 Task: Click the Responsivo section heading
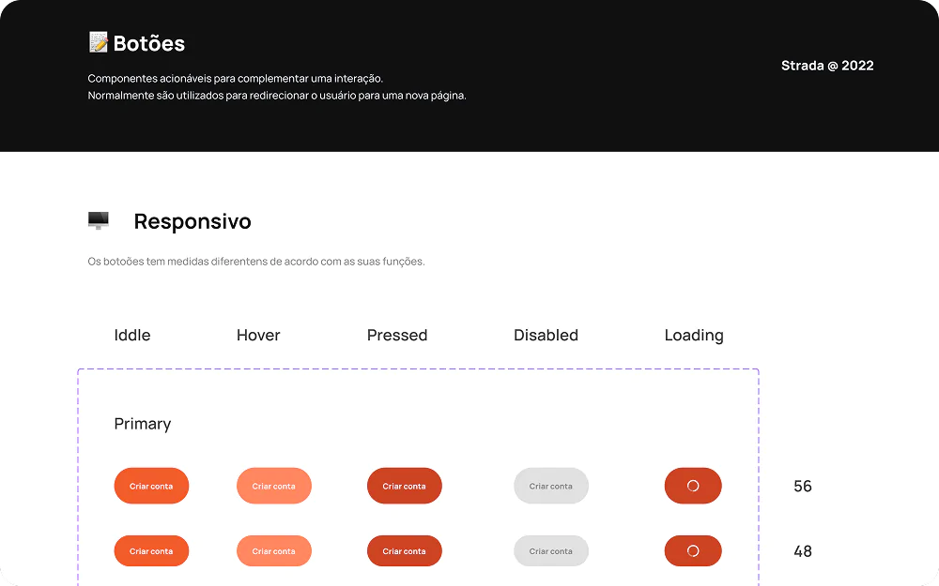192,221
